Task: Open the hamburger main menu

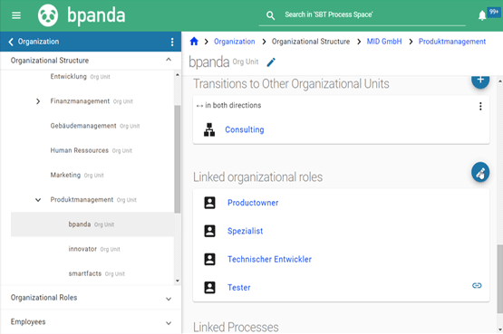Action: click(16, 15)
